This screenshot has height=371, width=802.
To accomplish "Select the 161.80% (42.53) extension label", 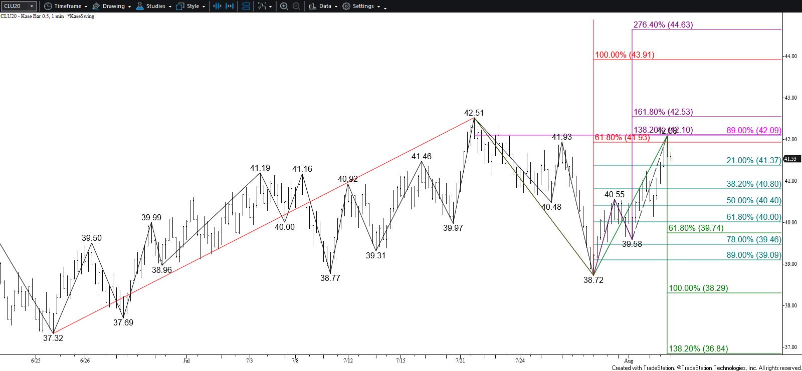I will click(663, 112).
